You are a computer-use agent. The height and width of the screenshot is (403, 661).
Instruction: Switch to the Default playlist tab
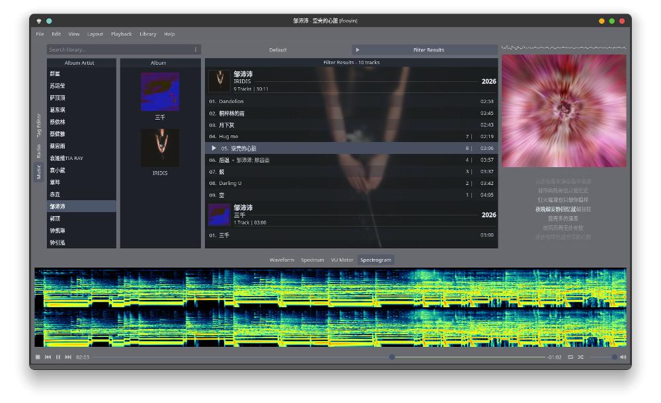(x=278, y=50)
